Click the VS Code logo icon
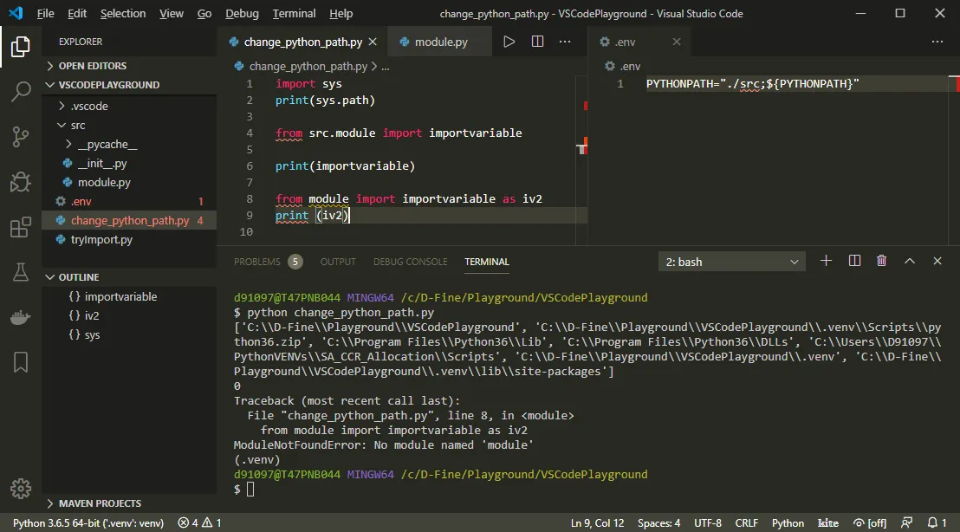The width and height of the screenshot is (960, 532). (16, 13)
